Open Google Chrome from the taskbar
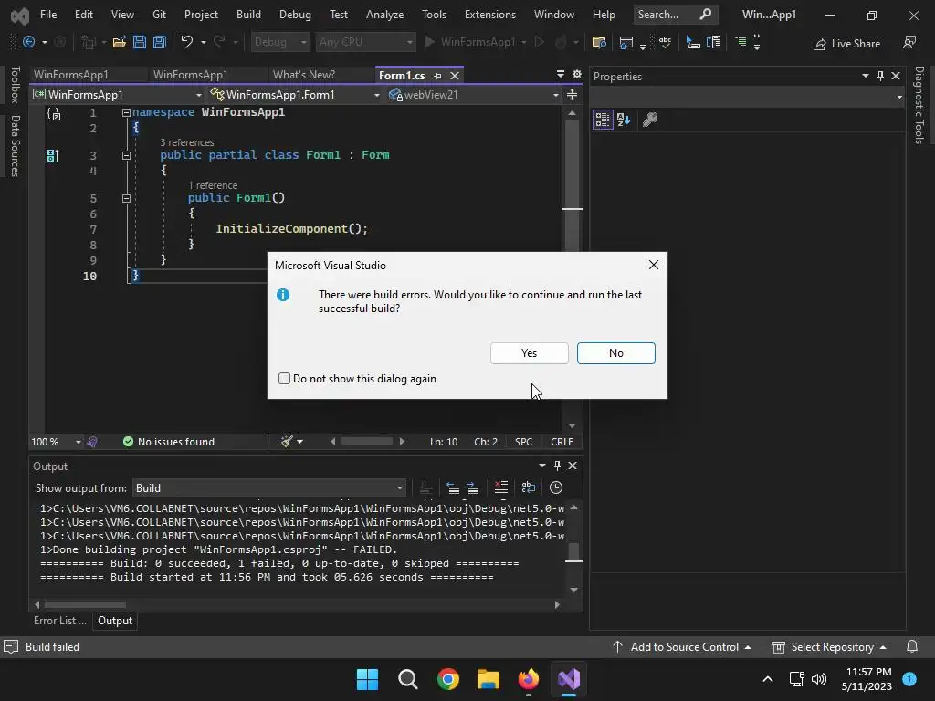935x701 pixels. pyautogui.click(x=447, y=679)
